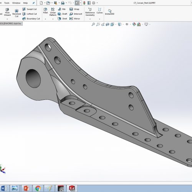Screen dimensions: 192x192
Task: Expand the New document dropdown arrow
Action: click(45, 3)
